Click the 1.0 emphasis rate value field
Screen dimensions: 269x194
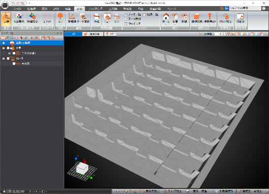(x=218, y=34)
